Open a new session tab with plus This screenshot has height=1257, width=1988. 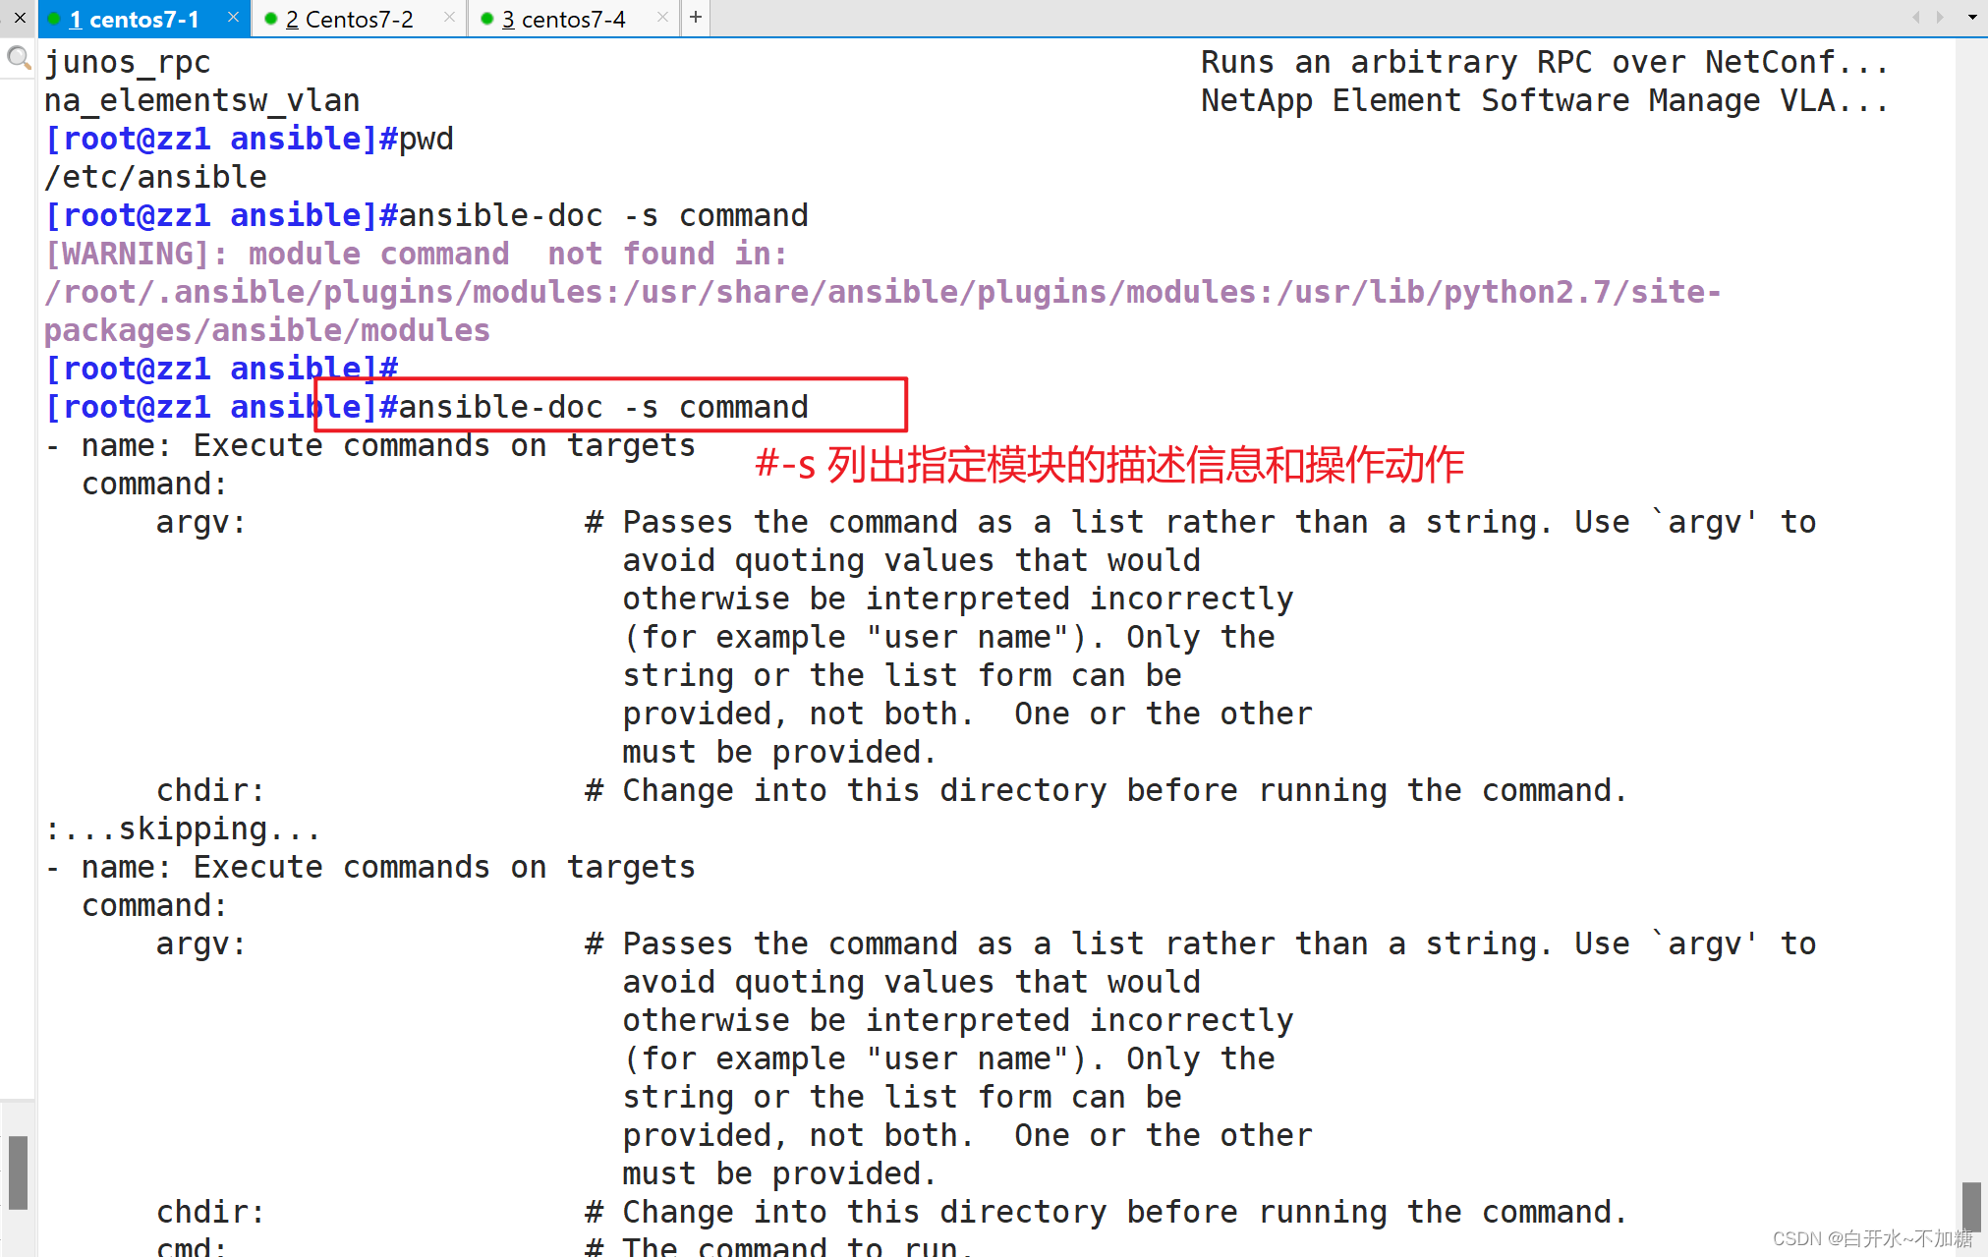coord(695,18)
